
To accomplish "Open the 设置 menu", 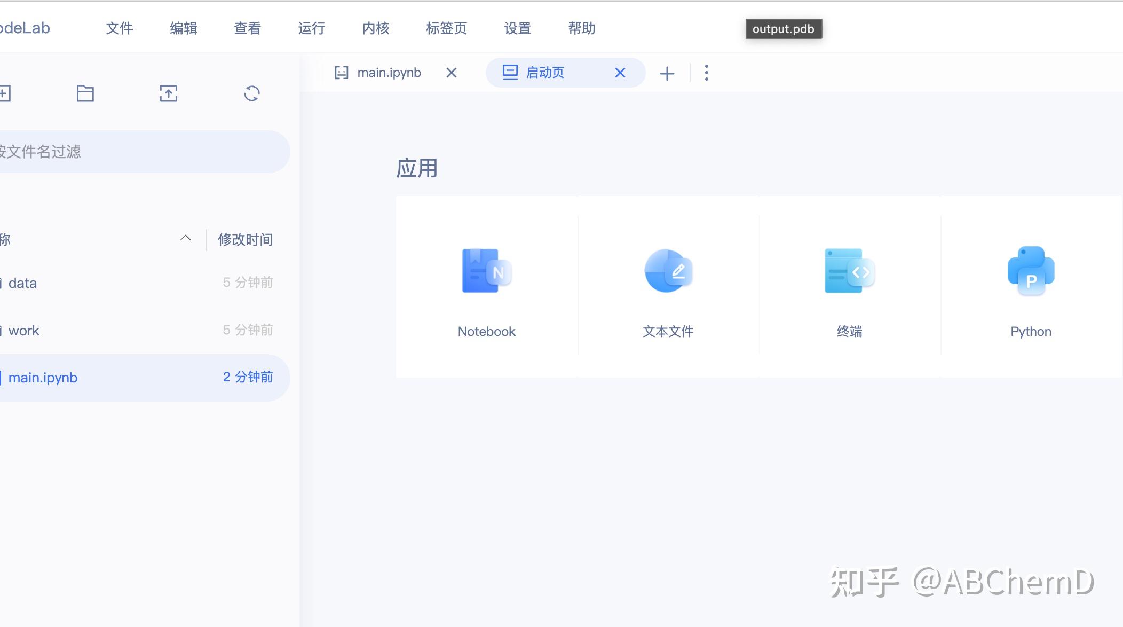I will pos(516,28).
